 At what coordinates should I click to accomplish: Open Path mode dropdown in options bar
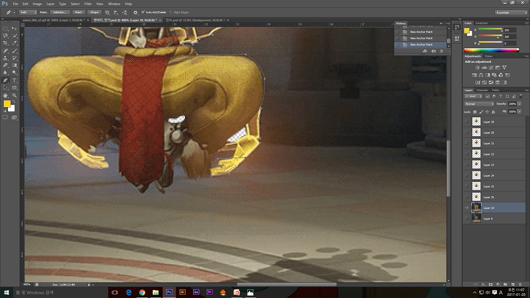coord(28,13)
